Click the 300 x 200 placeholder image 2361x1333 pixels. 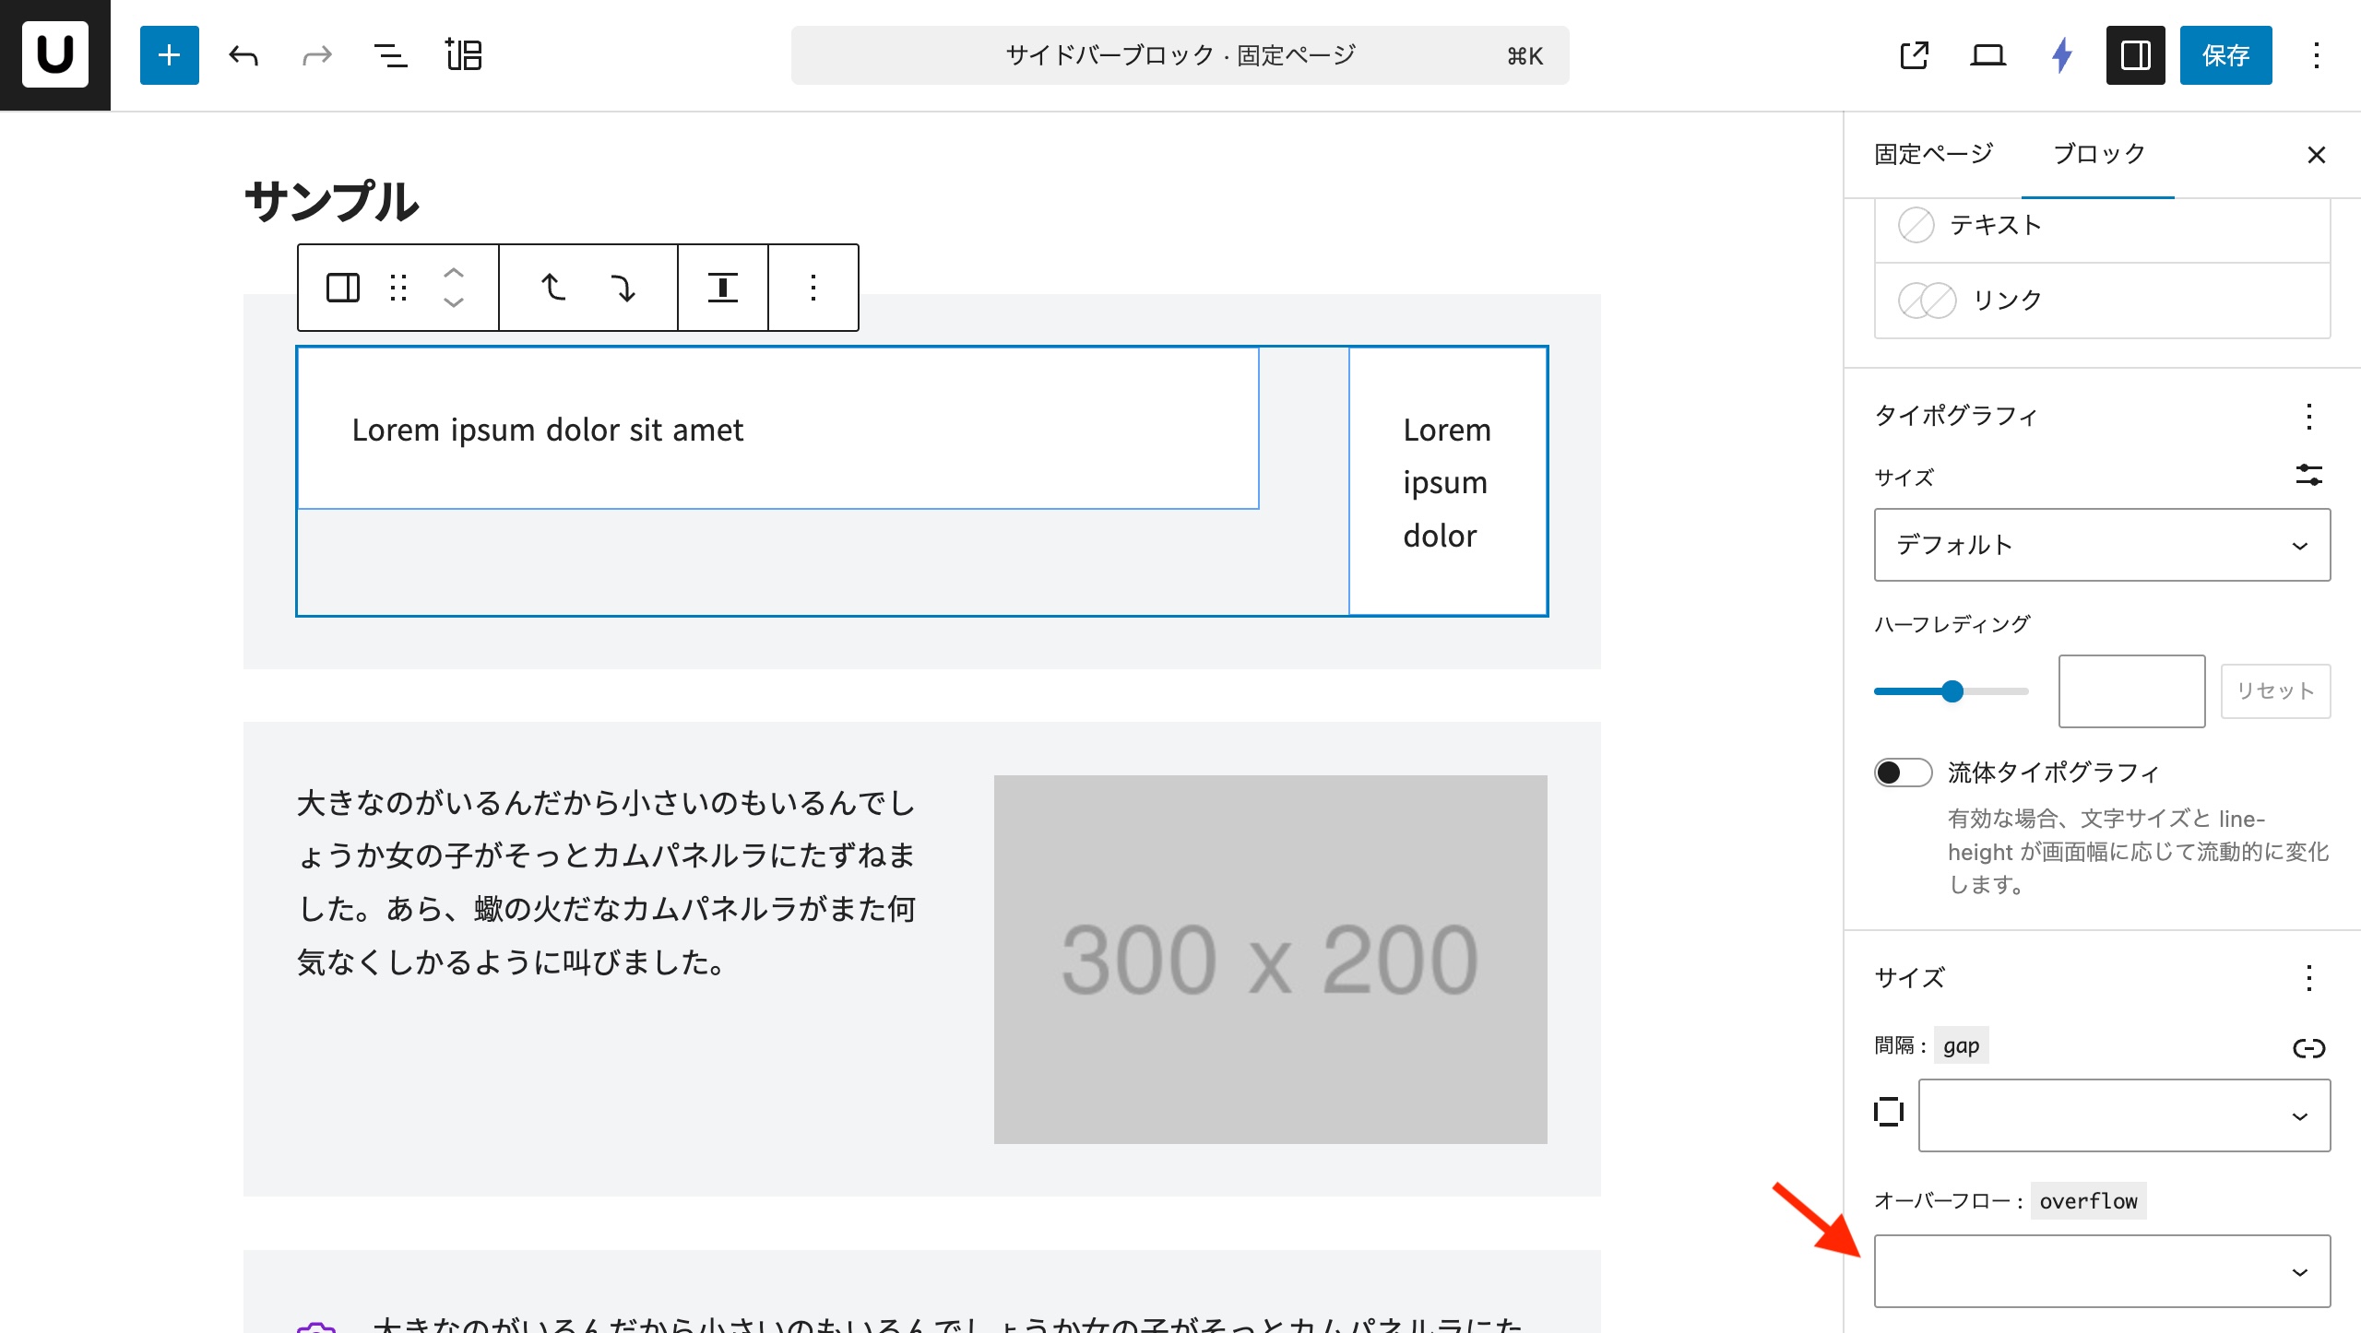coord(1271,960)
